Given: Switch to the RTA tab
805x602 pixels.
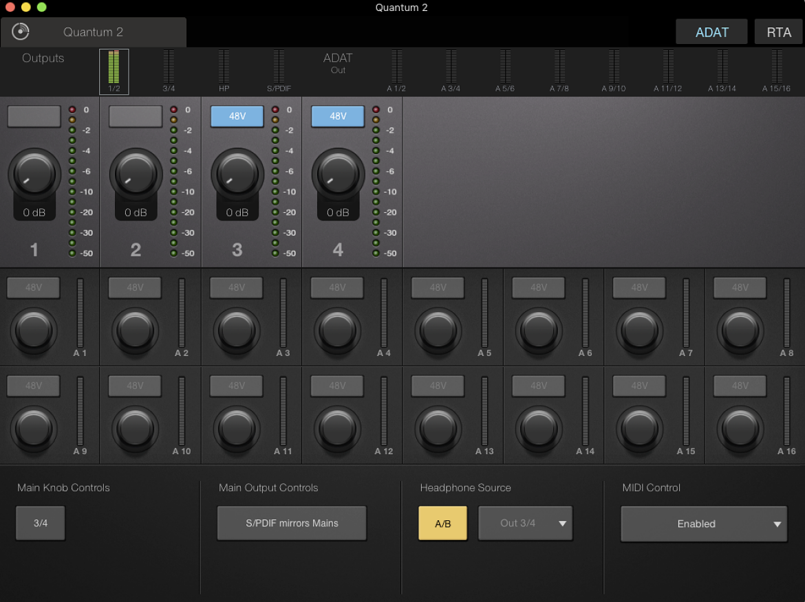Looking at the screenshot, I should [779, 32].
